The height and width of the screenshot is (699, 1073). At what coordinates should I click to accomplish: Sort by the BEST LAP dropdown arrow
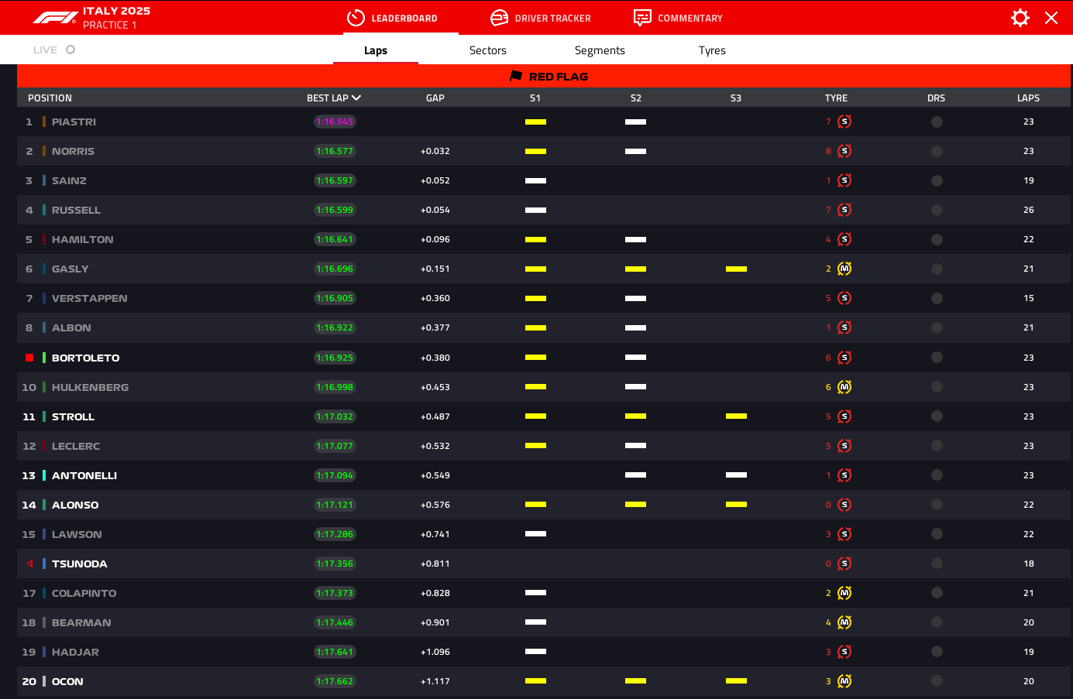356,98
